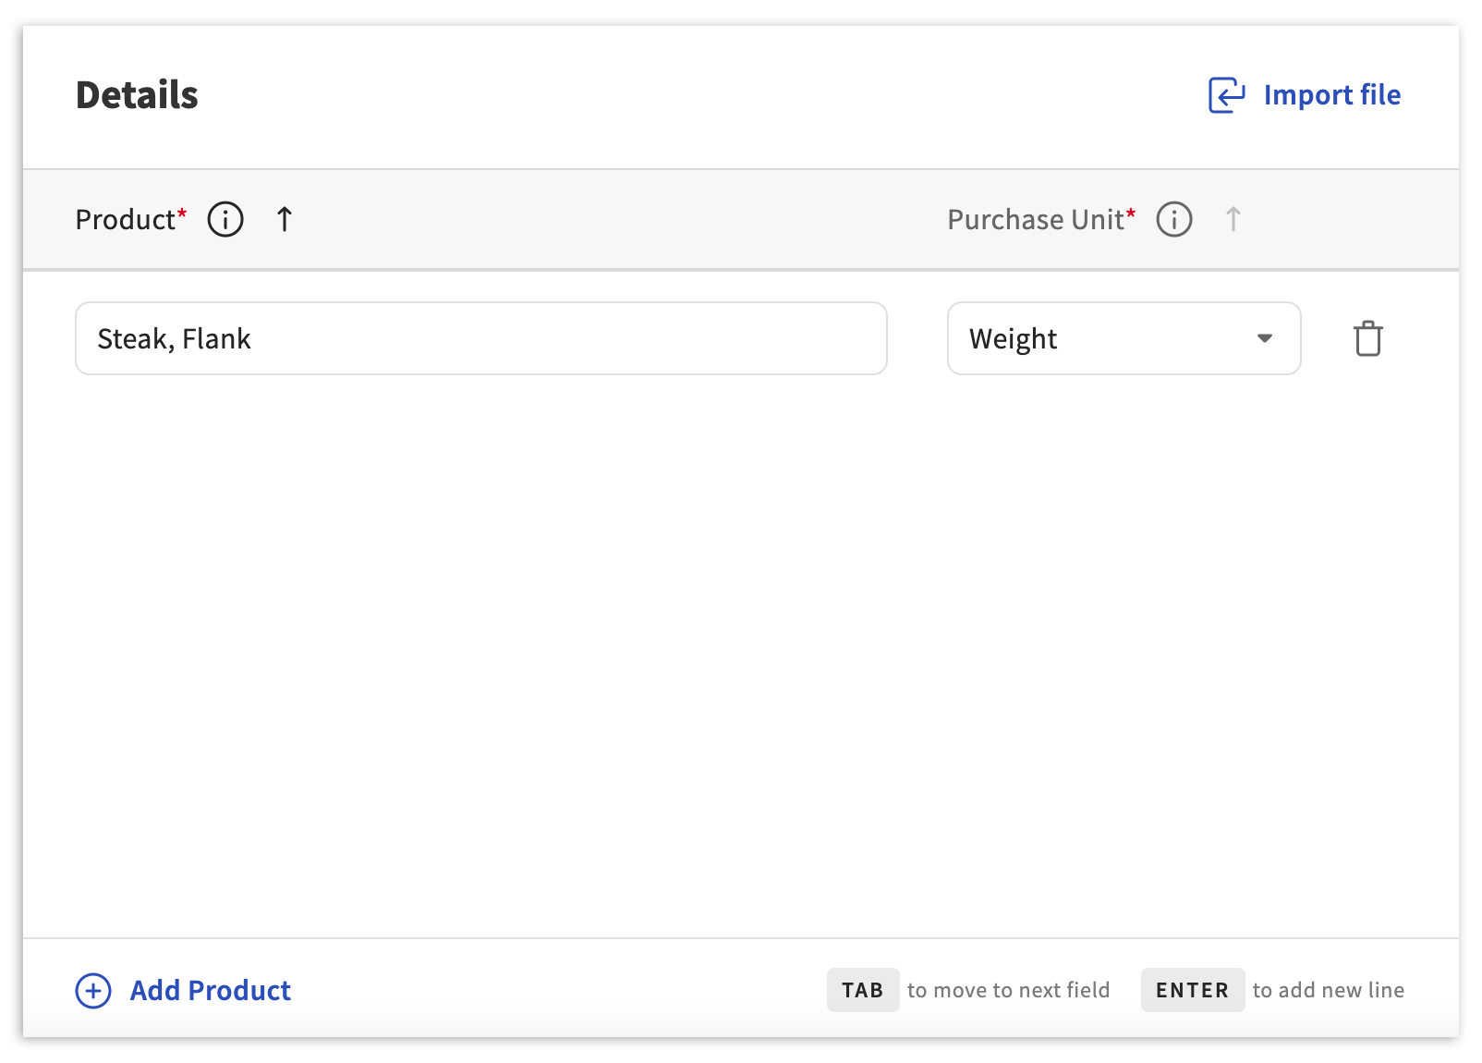Image resolution: width=1482 pixels, height=1063 pixels.
Task: Select the Purchase Unit column header
Action: pos(1039,219)
